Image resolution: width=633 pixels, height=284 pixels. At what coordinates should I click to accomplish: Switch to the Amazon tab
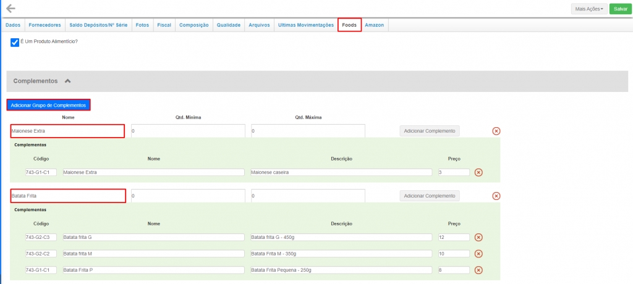[374, 25]
